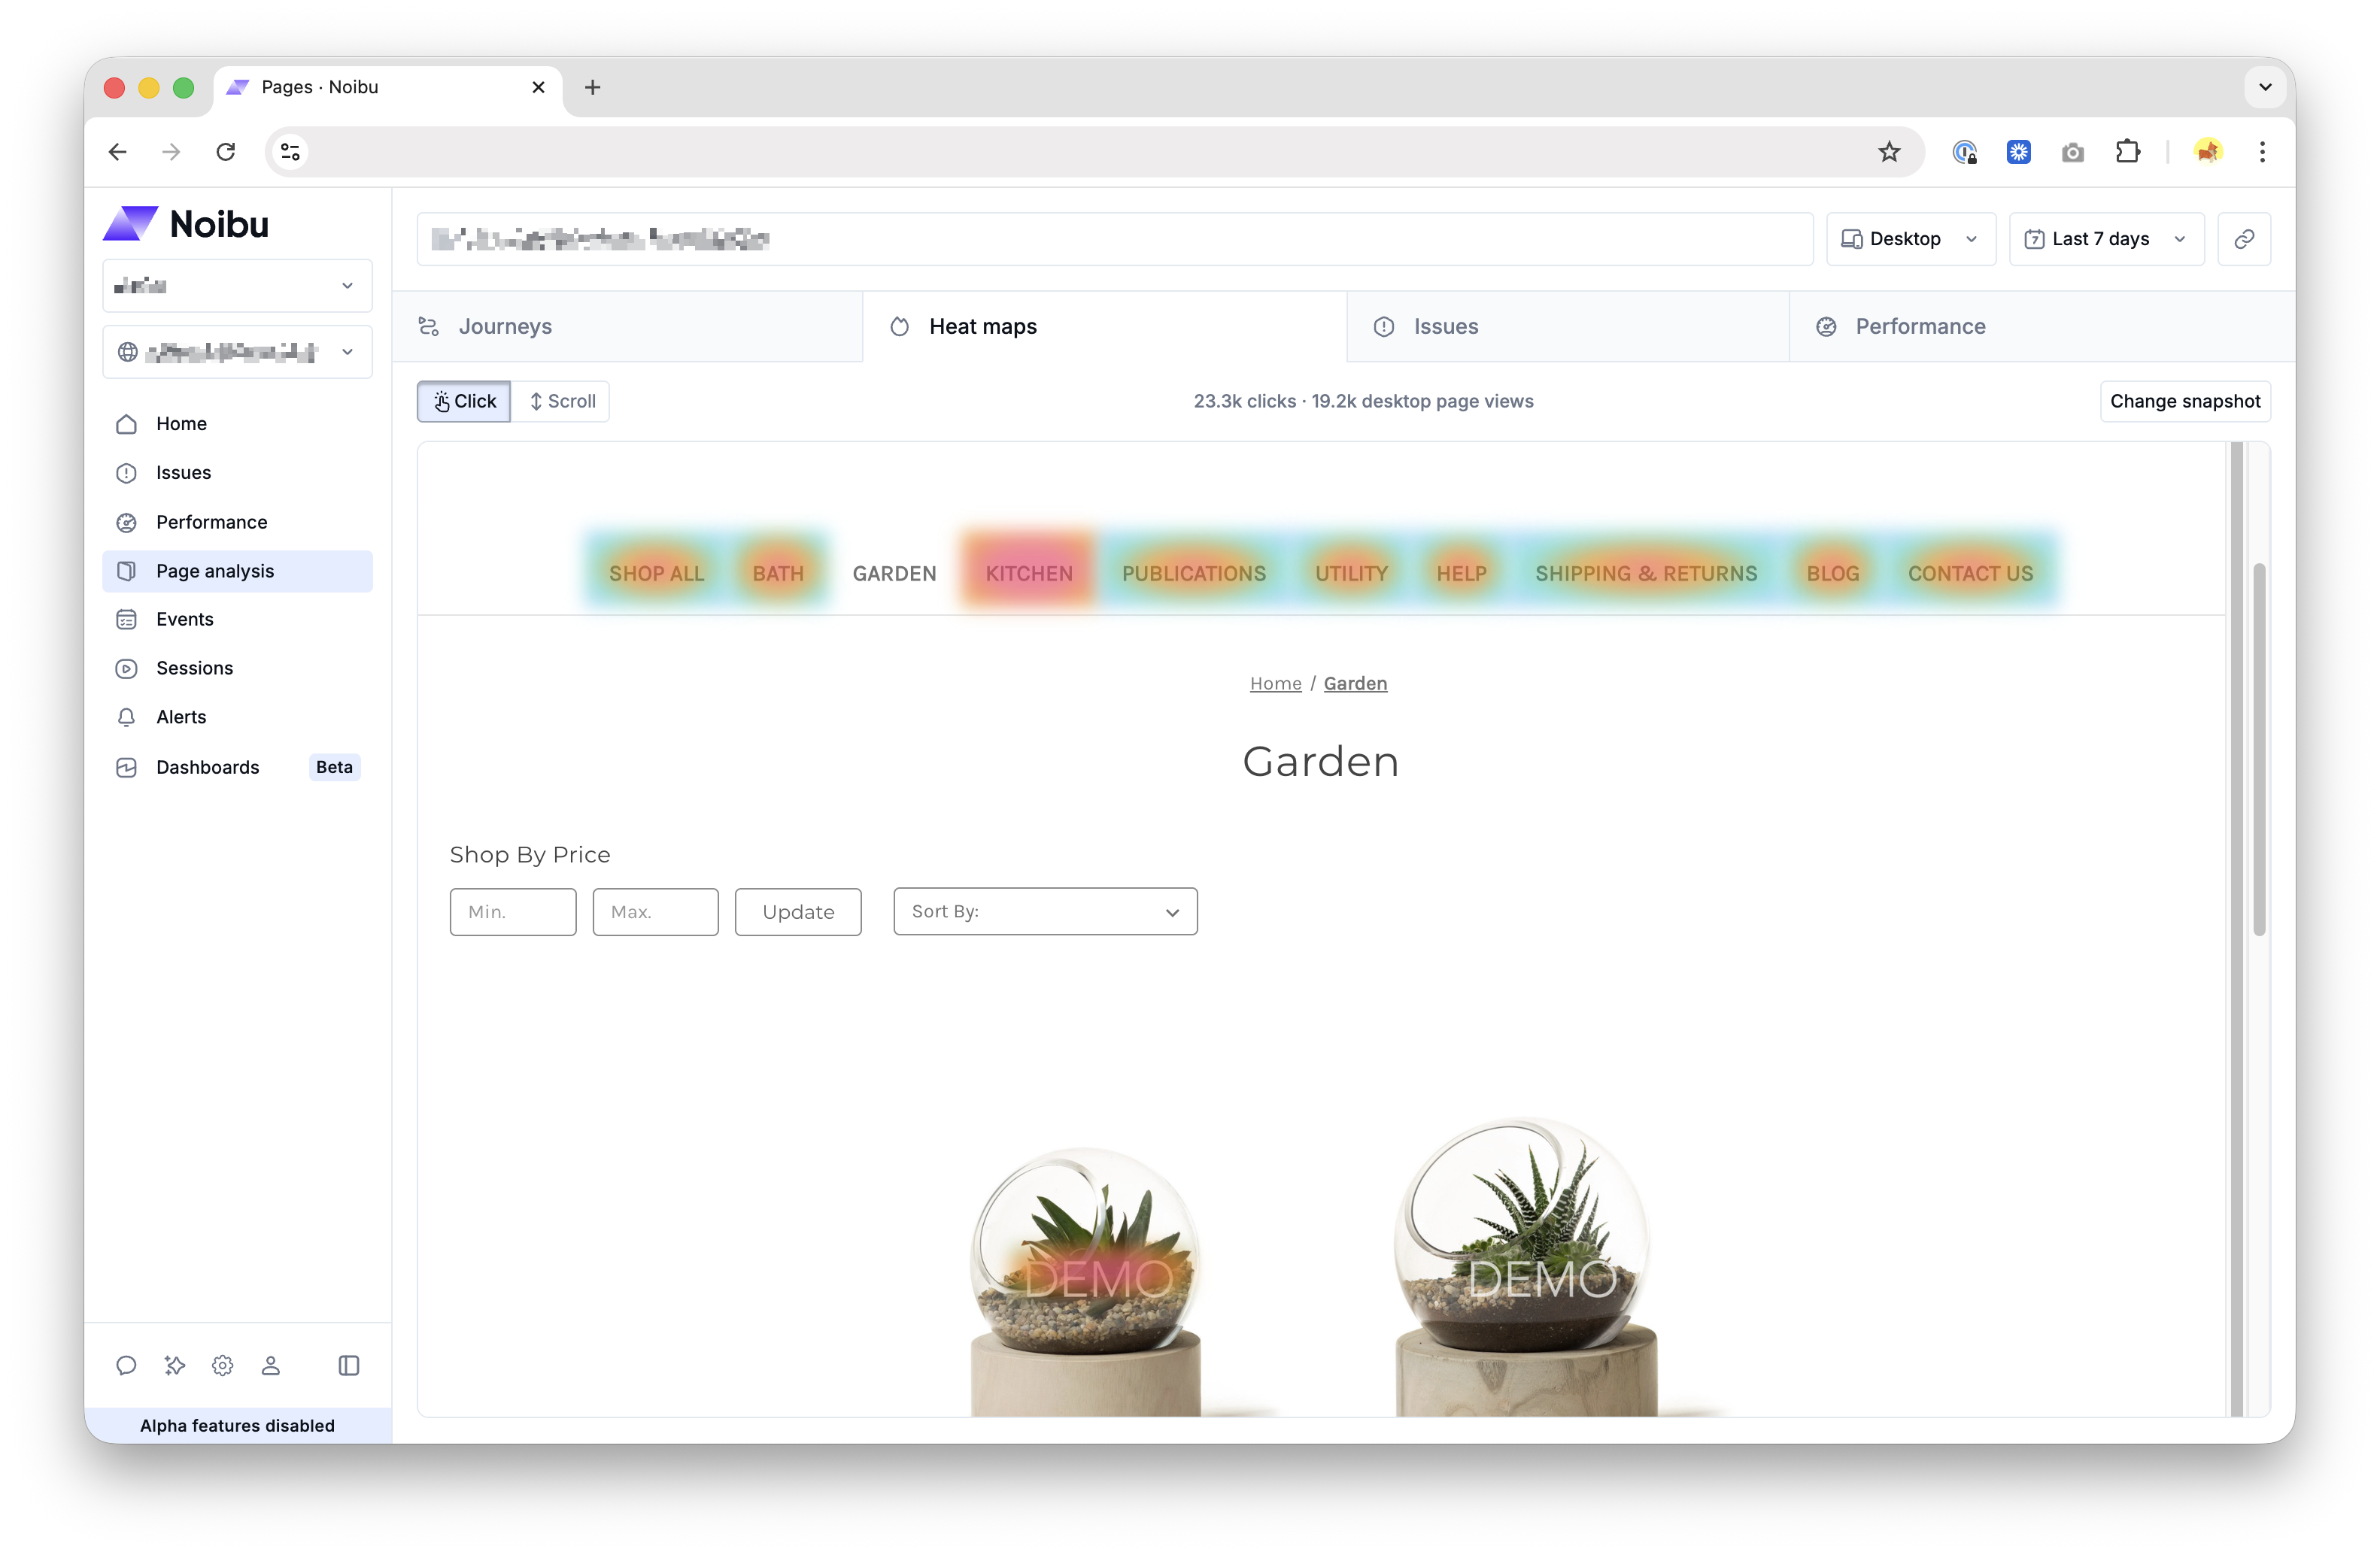This screenshot has height=1555, width=2380.
Task: Click the Noibu logo
Action: pos(187,224)
